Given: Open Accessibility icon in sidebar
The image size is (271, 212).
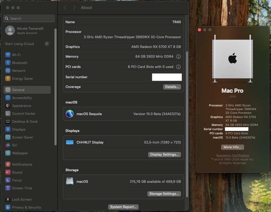Looking at the screenshot, I should point(8,98).
